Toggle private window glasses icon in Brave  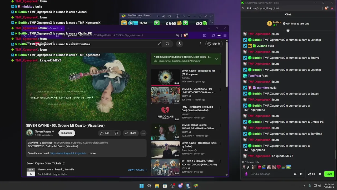219,35
